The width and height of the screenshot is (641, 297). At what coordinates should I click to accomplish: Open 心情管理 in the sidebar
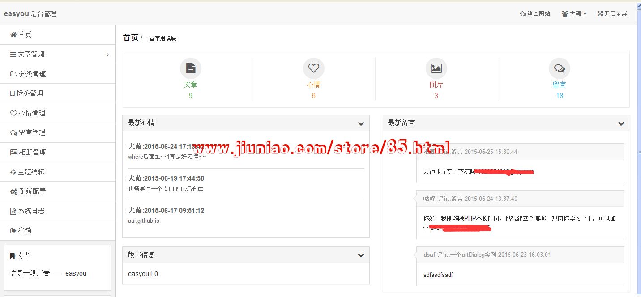click(58, 113)
